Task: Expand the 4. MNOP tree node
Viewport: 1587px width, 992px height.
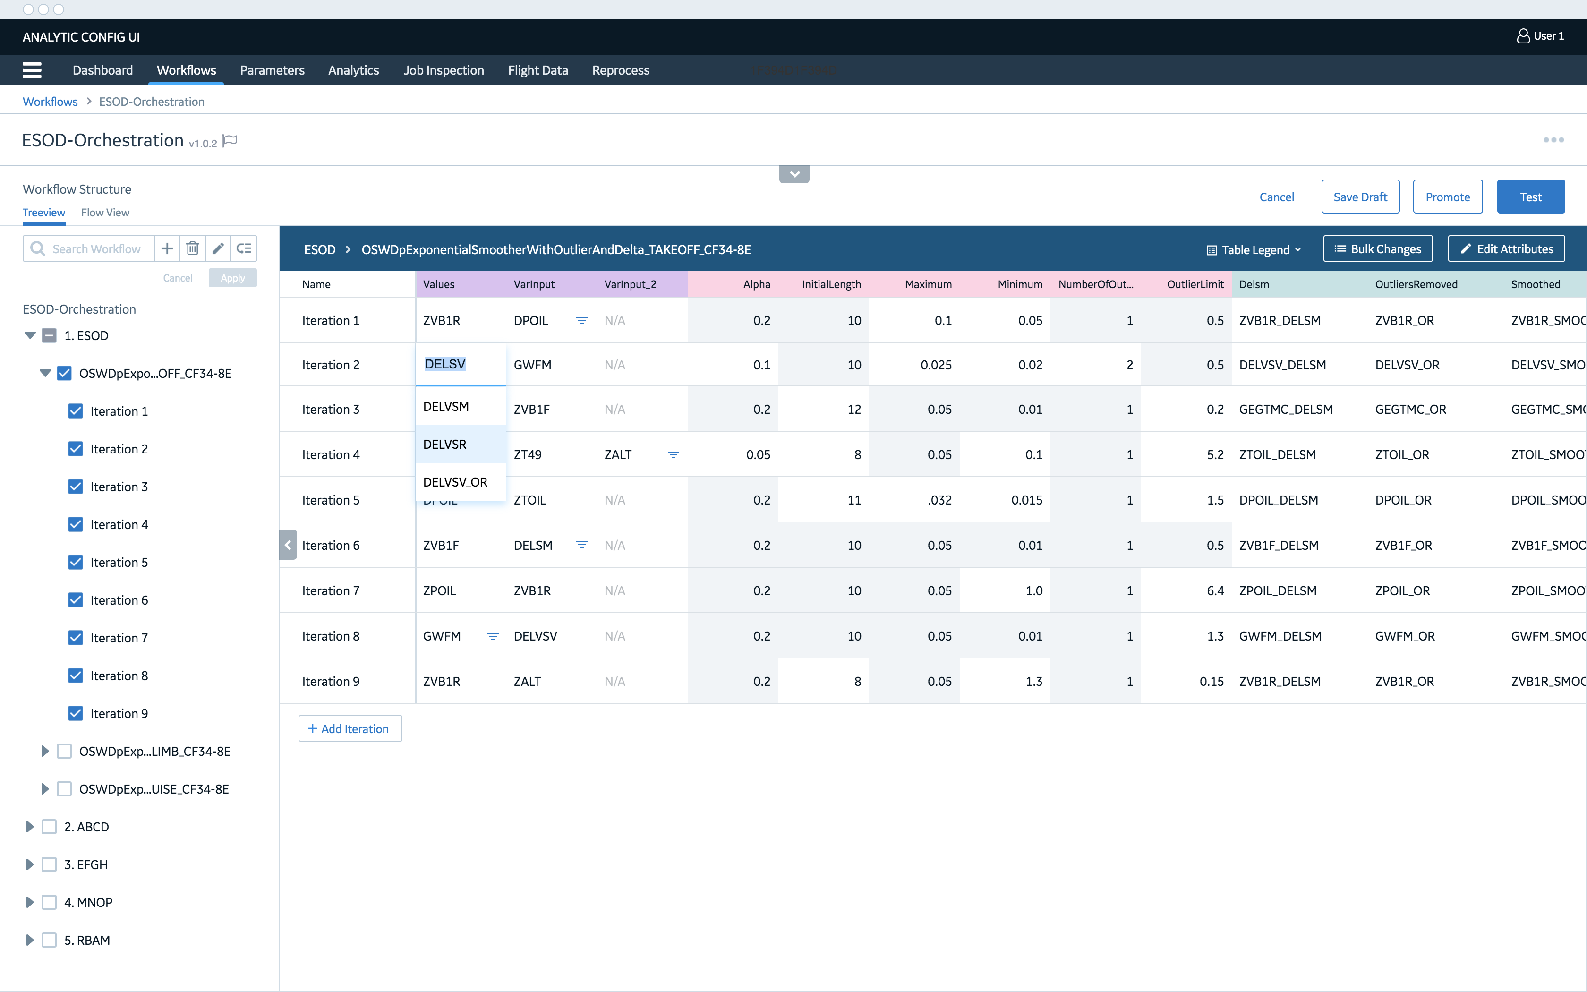Action: (29, 902)
